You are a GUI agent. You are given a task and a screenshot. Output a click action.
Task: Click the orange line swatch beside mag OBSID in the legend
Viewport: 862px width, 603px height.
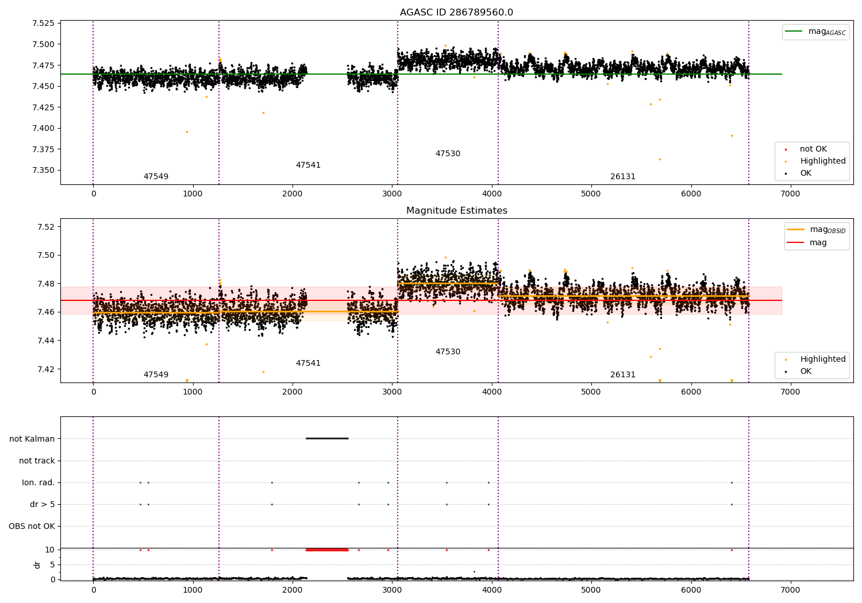click(796, 230)
